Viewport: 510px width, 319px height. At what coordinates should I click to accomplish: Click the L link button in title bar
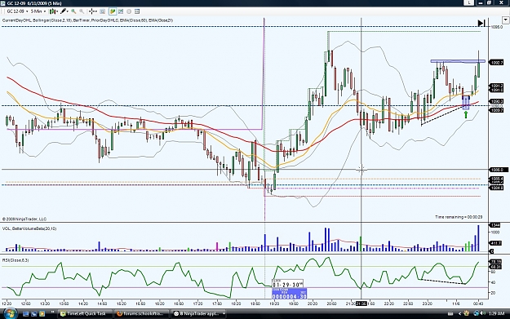pos(469,2)
